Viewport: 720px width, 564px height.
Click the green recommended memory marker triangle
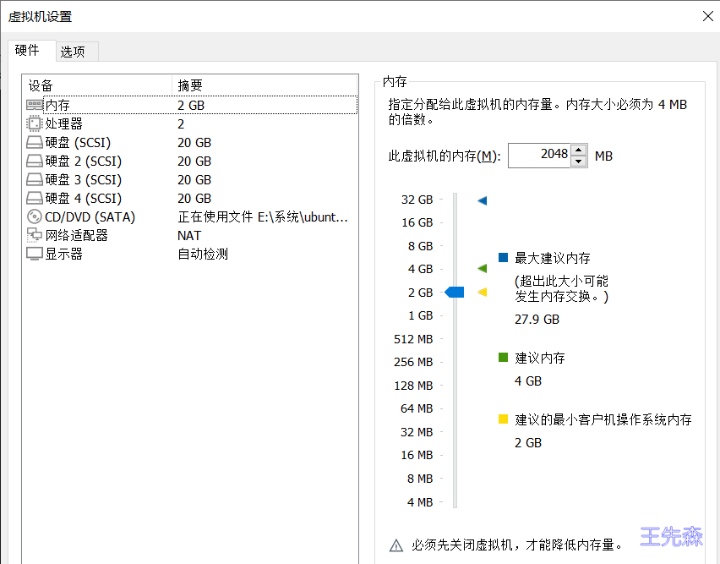point(483,269)
